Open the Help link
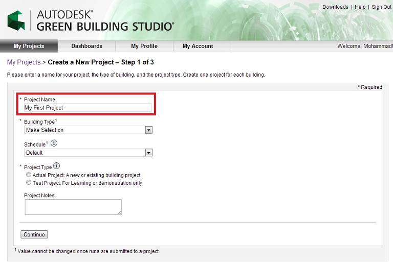Screen dimensions: 393x265 tap(360, 7)
